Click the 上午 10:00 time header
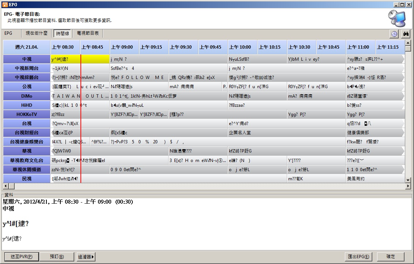Screen dimensions: 414x264 [242, 47]
